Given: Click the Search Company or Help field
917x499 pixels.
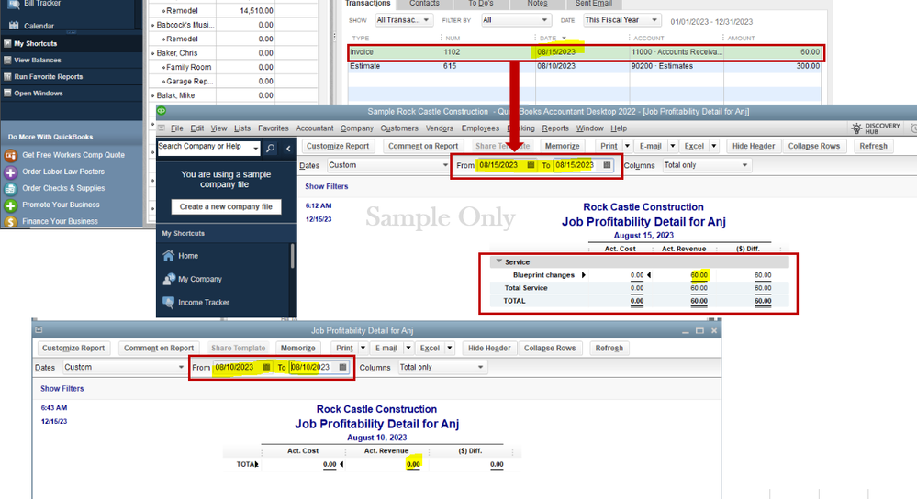Looking at the screenshot, I should coord(204,149).
